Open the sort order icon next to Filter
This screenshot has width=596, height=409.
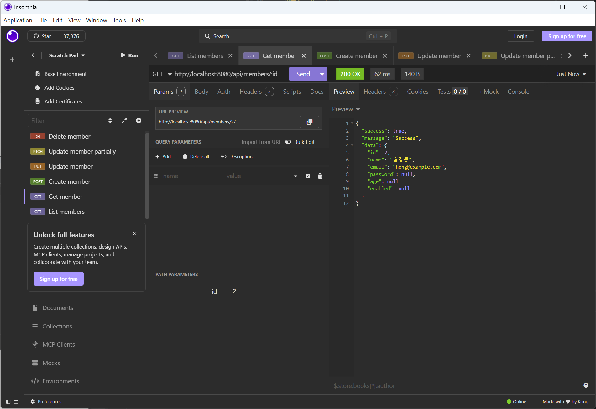pyautogui.click(x=110, y=121)
